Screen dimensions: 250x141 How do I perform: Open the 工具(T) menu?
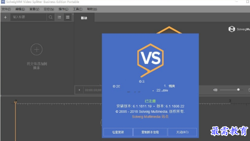[78, 9]
